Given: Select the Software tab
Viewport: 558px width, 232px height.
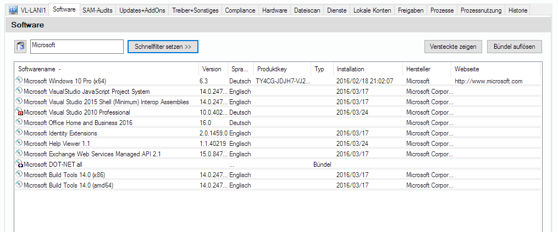Looking at the screenshot, I should point(64,9).
